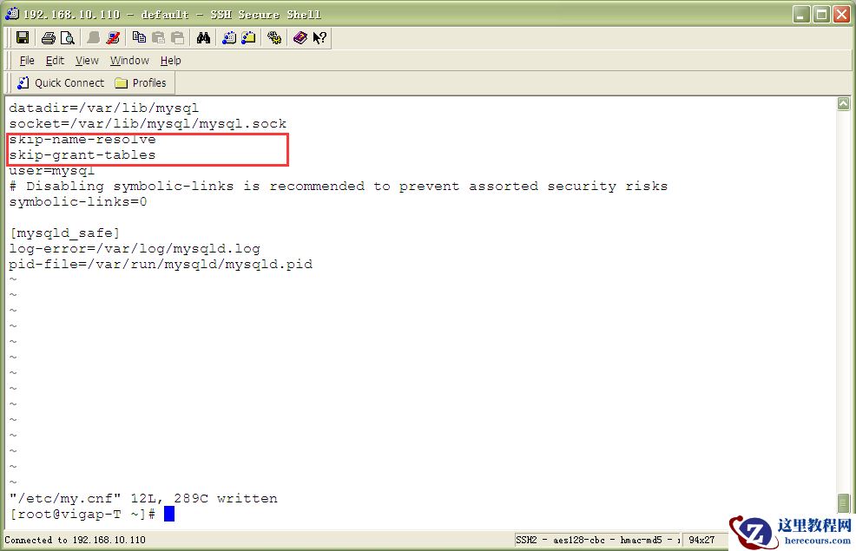Click the 'socket=/var/lib/mysql/mysql.sock' line

pyautogui.click(x=148, y=124)
